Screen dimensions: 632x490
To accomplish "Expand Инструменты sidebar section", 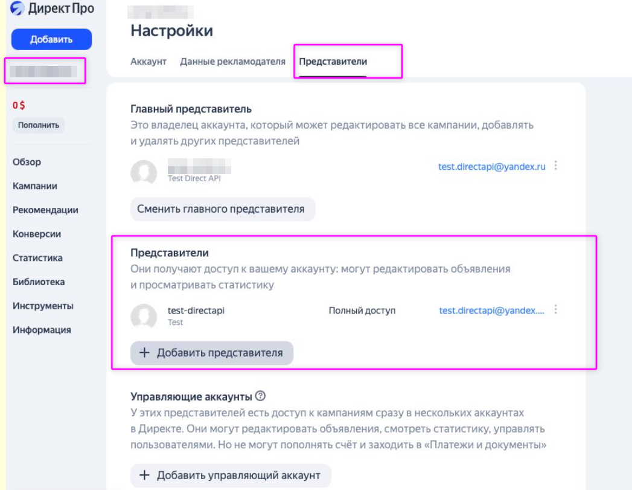I will (43, 306).
